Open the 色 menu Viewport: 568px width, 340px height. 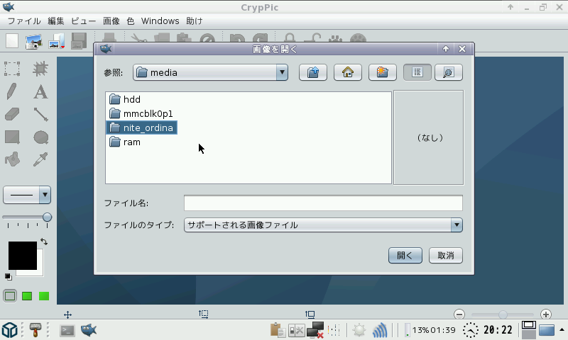pos(131,21)
